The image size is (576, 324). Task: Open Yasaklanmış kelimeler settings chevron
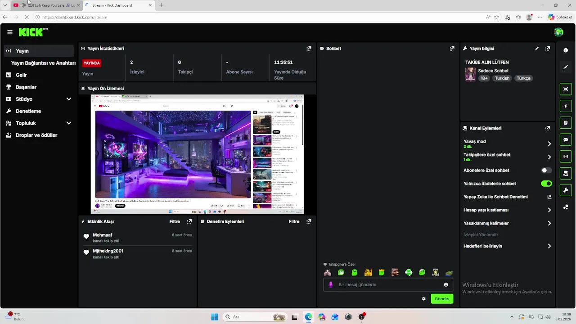coord(549,223)
